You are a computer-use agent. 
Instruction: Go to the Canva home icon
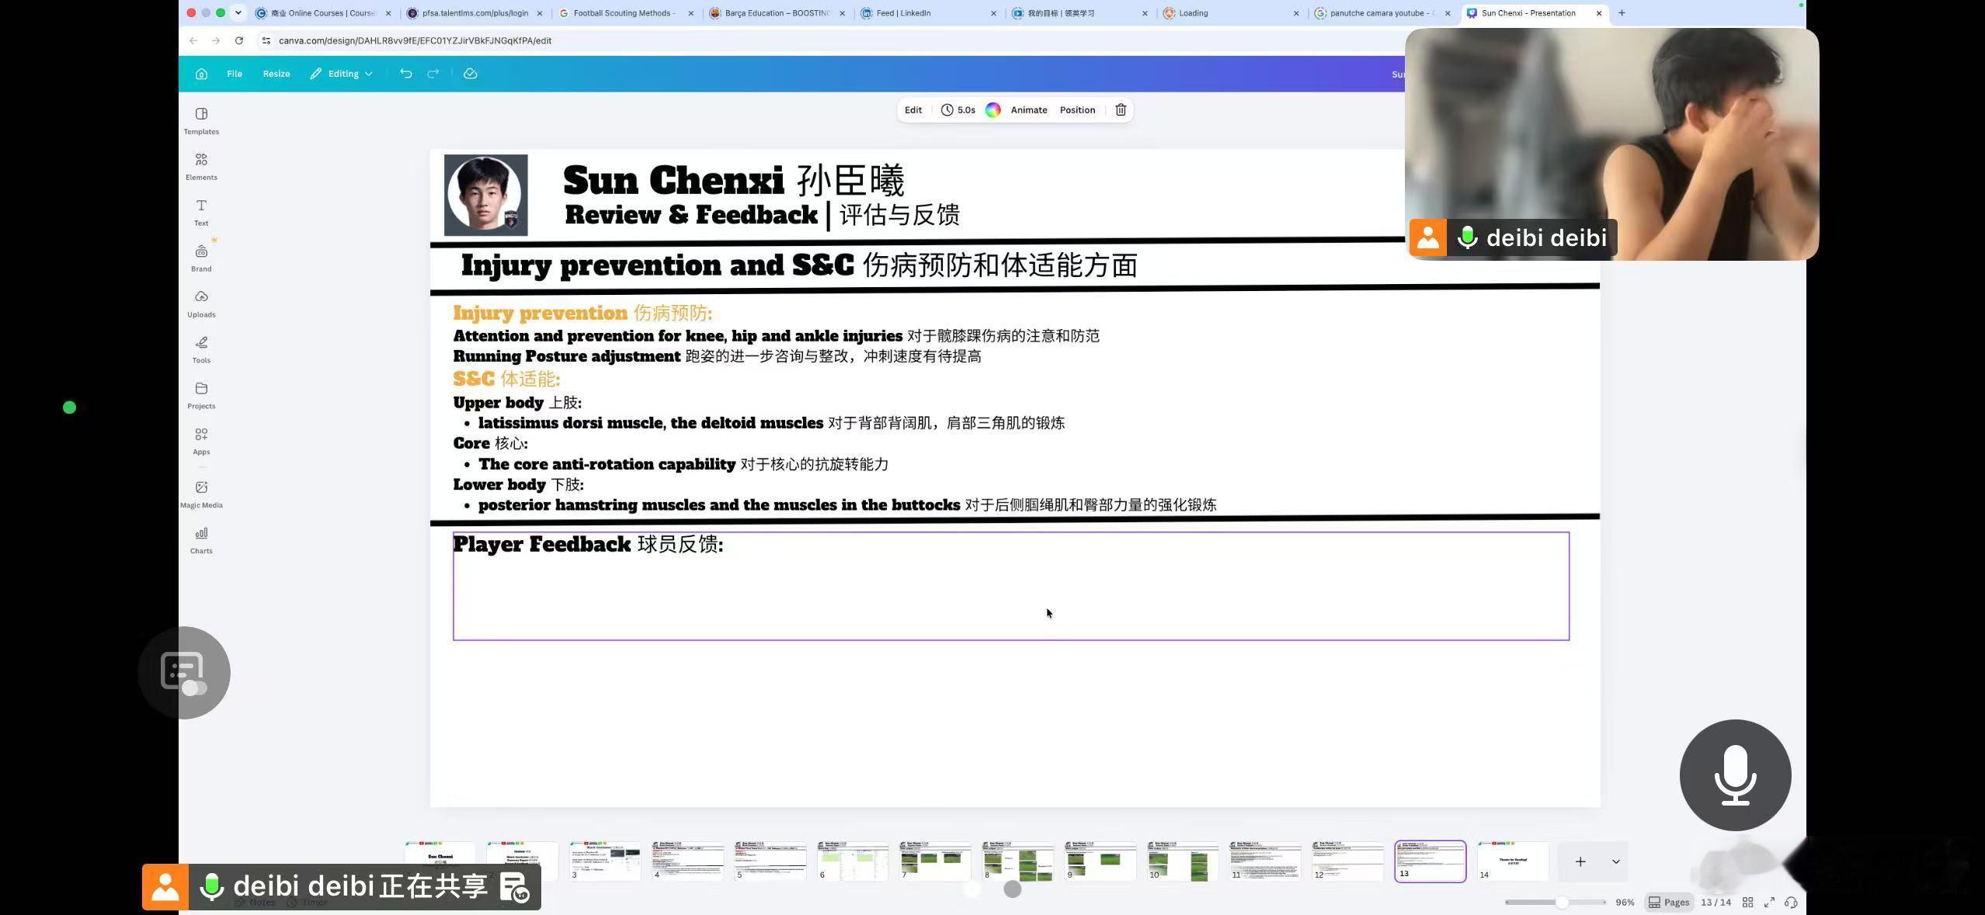202,74
